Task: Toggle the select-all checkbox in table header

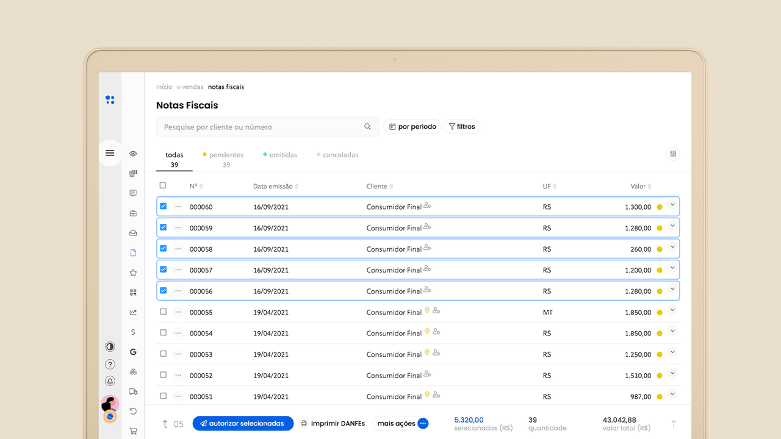Action: [x=163, y=185]
